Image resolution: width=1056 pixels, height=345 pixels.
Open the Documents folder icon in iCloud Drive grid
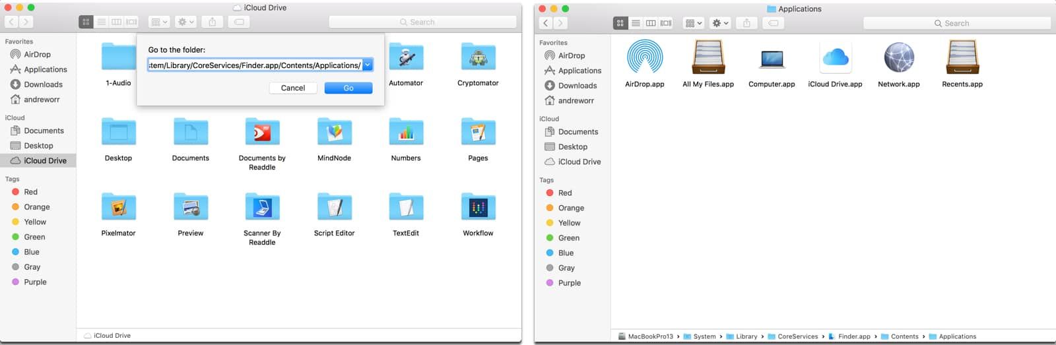tap(191, 131)
